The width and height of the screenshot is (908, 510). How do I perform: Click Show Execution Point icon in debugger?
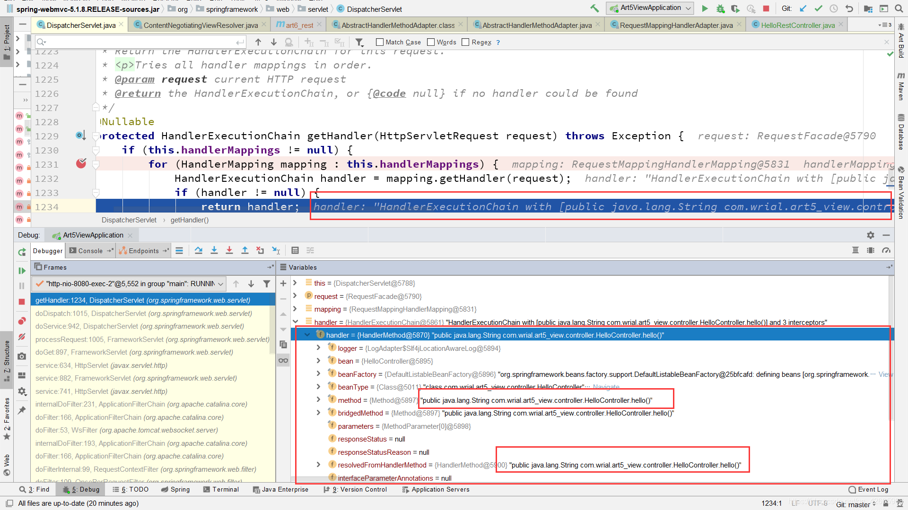(179, 250)
